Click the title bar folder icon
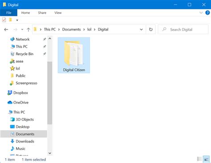This screenshot has height=163, width=211. click(x=4, y=4)
